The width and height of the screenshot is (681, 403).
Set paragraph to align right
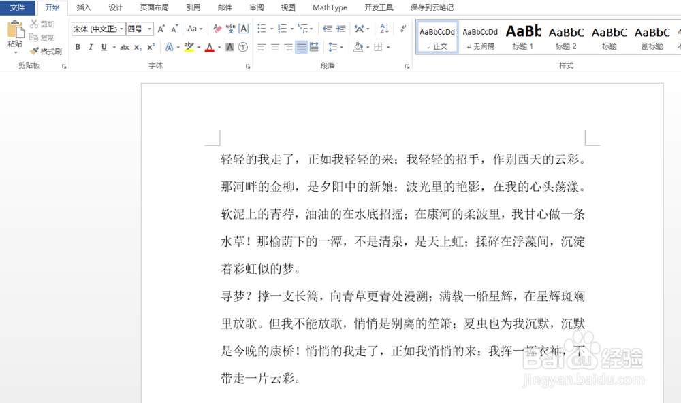click(288, 47)
